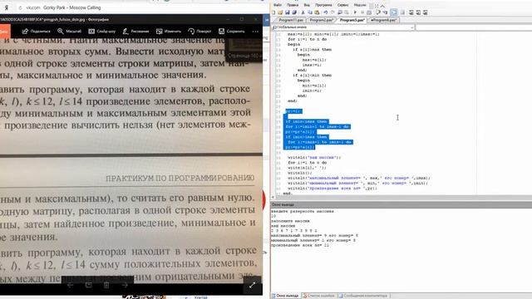Click the horizontal scrollbar under code editor
The image size is (532, 299).
[x=401, y=197]
